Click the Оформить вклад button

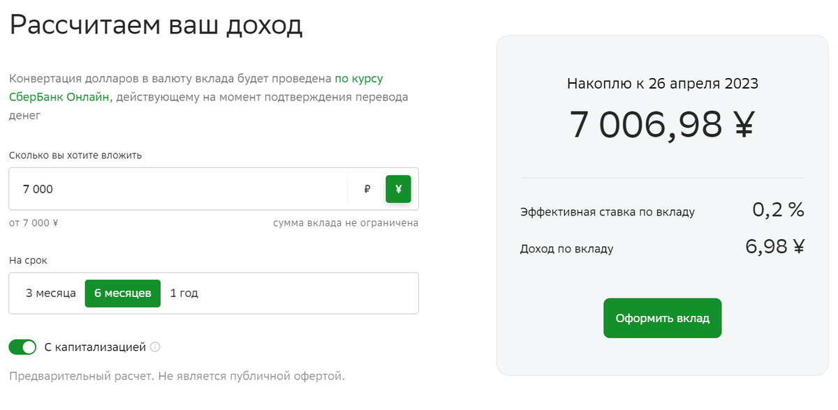point(662,319)
